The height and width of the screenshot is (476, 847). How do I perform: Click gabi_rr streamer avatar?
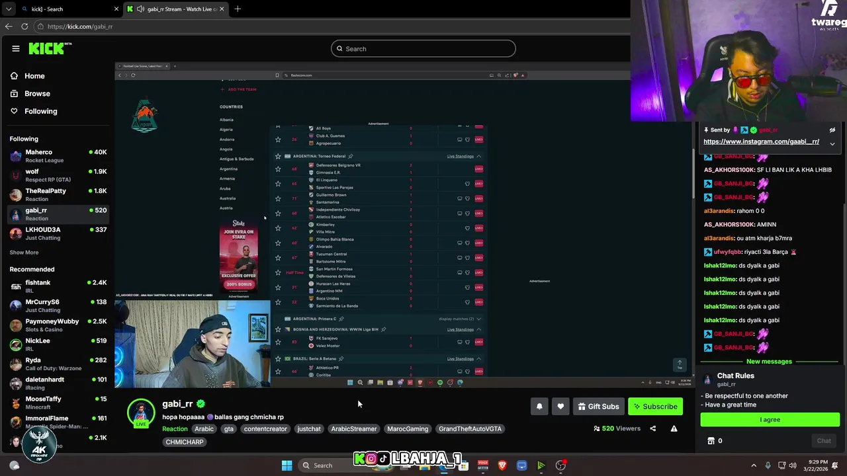pos(141,412)
